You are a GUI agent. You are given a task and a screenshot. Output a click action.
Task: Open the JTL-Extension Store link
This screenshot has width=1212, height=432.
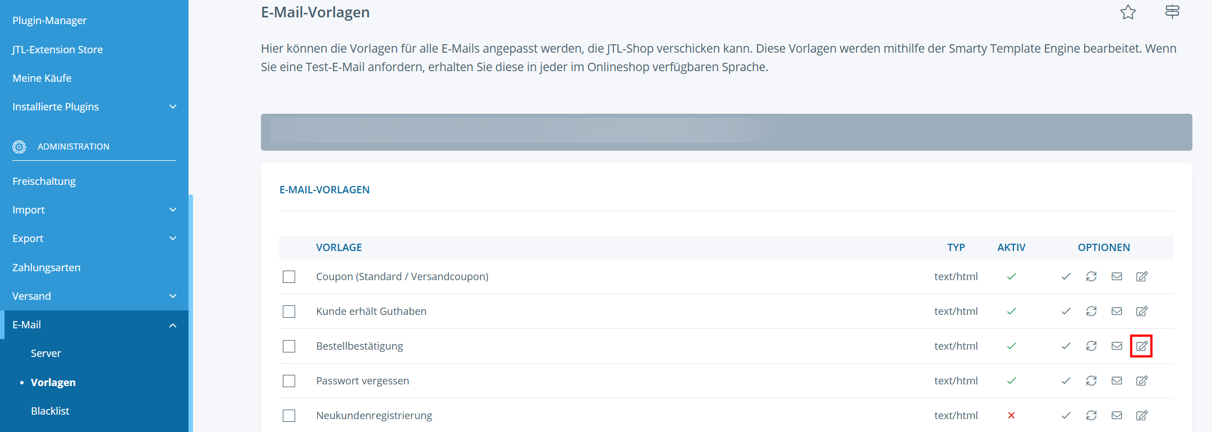(57, 50)
